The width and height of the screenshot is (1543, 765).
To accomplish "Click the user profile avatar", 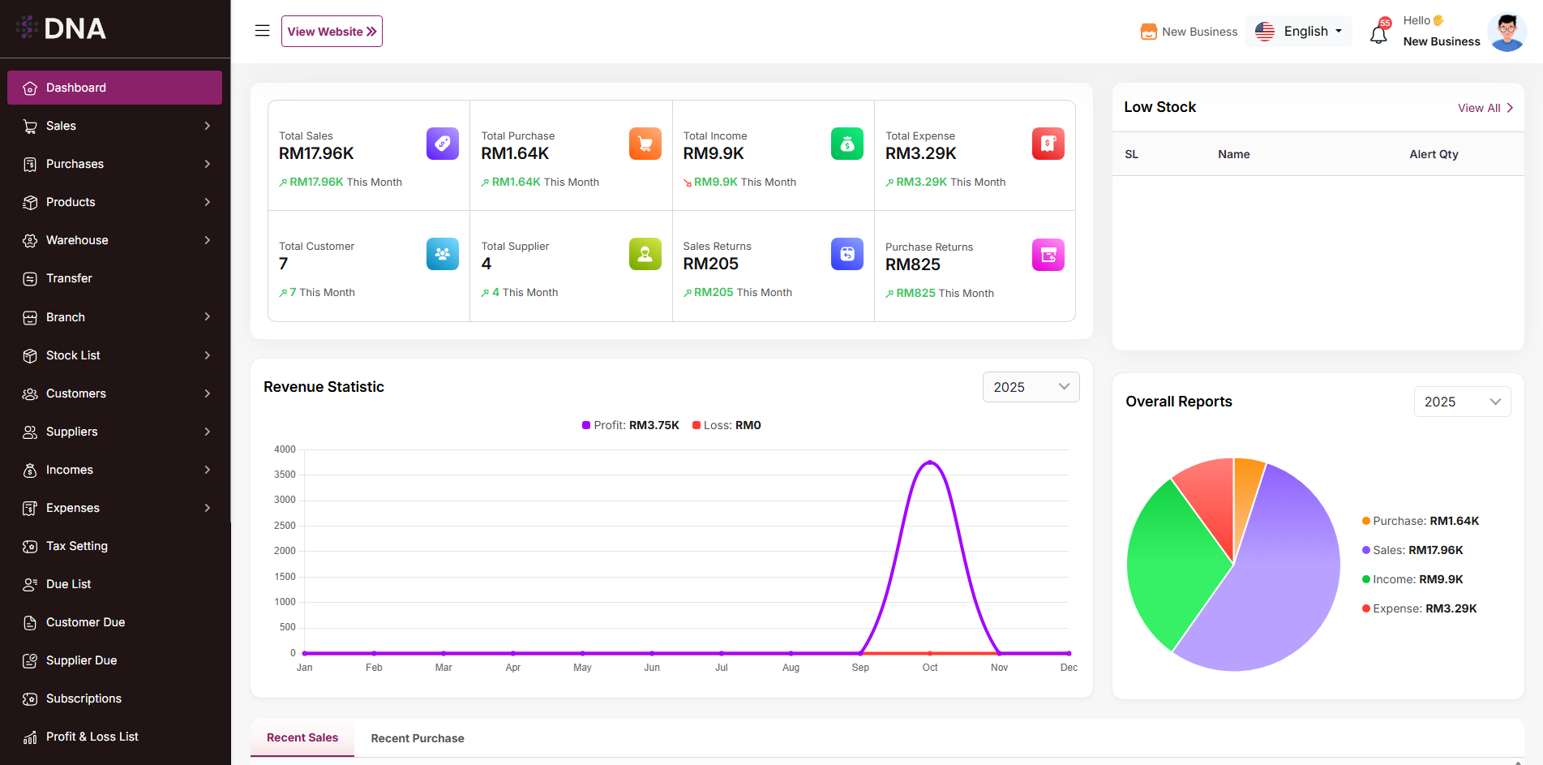I will 1507,32.
